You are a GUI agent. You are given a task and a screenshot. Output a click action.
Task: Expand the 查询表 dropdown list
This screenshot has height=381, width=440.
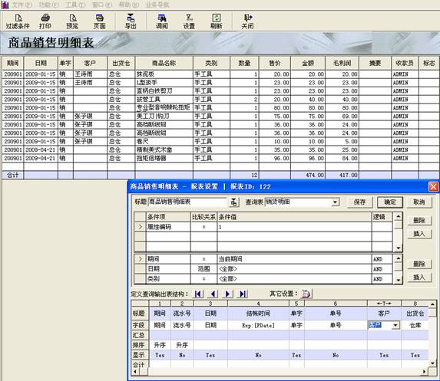335,202
